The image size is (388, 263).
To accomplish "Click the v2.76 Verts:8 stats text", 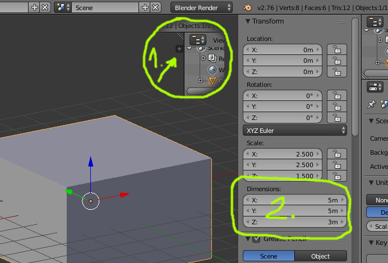I will [322, 8].
